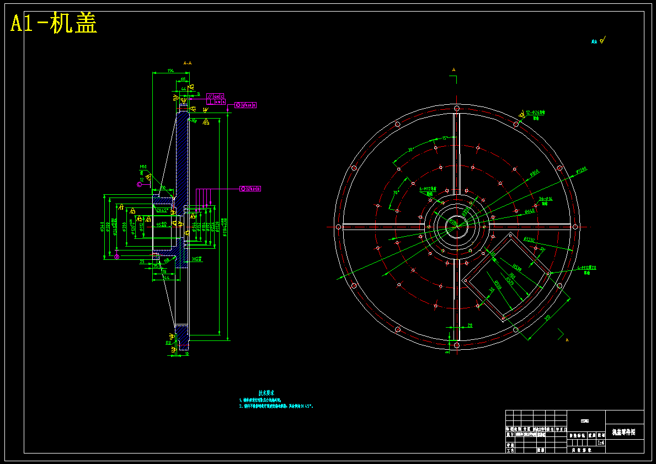This screenshot has height=464, width=656.
Task: Click the "144" dimension below the hub
Action: pyautogui.click(x=166, y=278)
